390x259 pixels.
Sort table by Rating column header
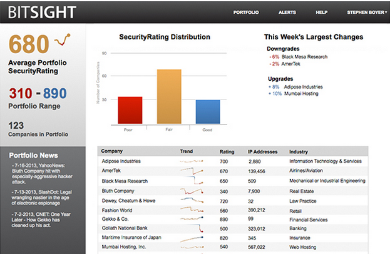(227, 151)
